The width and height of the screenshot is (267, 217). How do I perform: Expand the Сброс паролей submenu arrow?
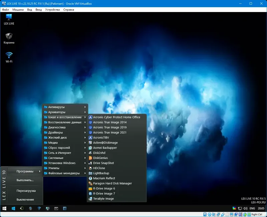85,148
